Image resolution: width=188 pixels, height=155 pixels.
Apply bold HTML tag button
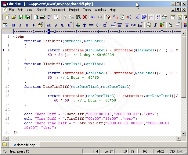pos(13,25)
